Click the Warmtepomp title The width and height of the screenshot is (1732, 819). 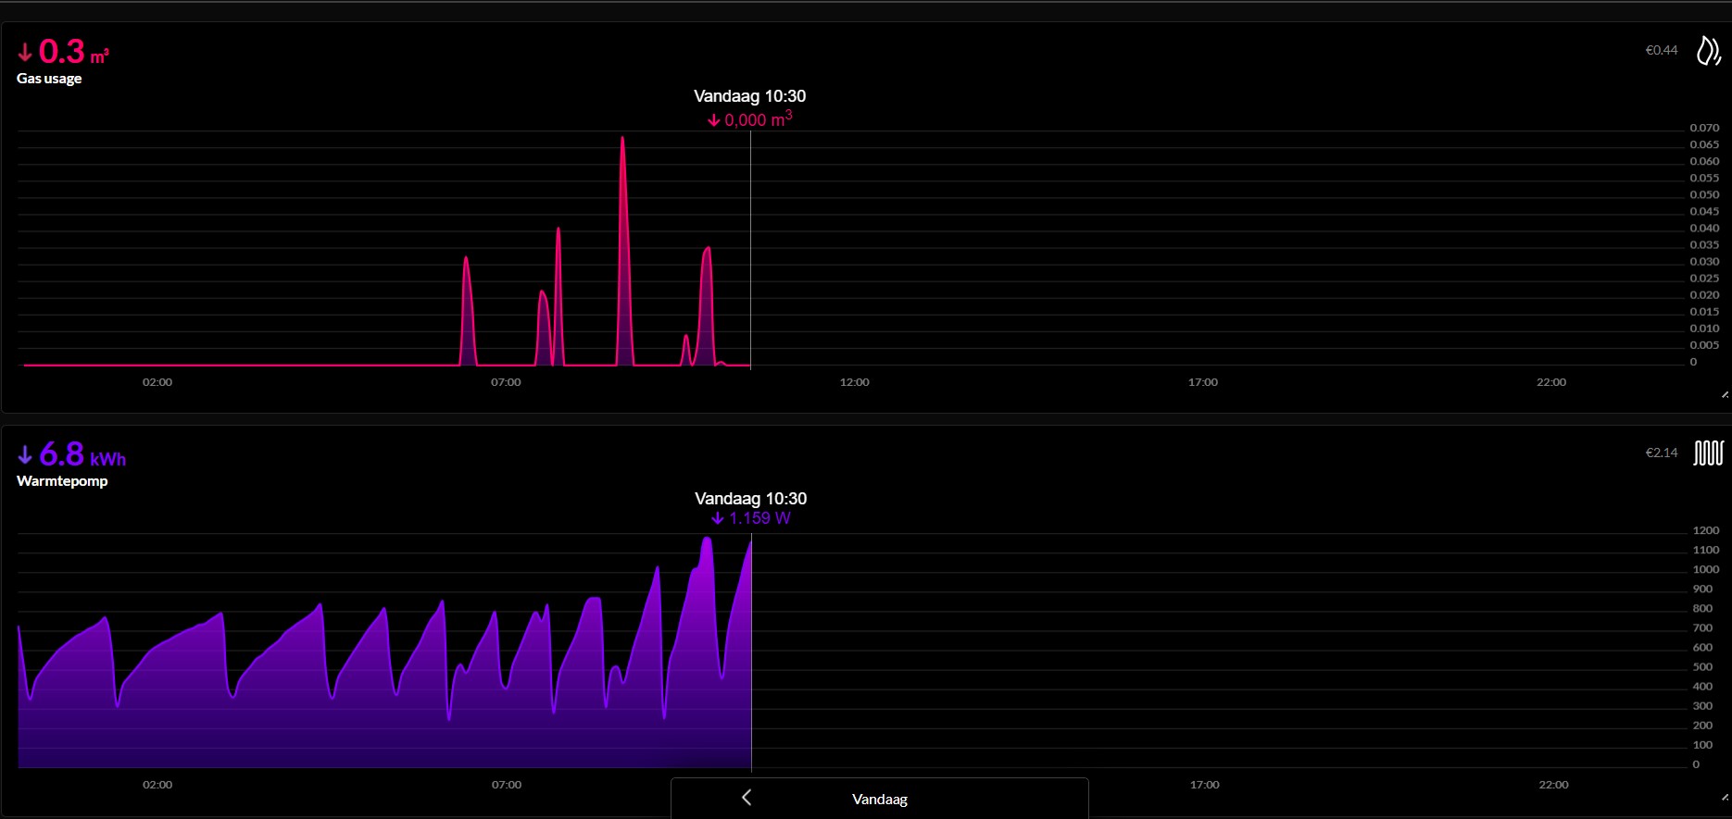(62, 481)
